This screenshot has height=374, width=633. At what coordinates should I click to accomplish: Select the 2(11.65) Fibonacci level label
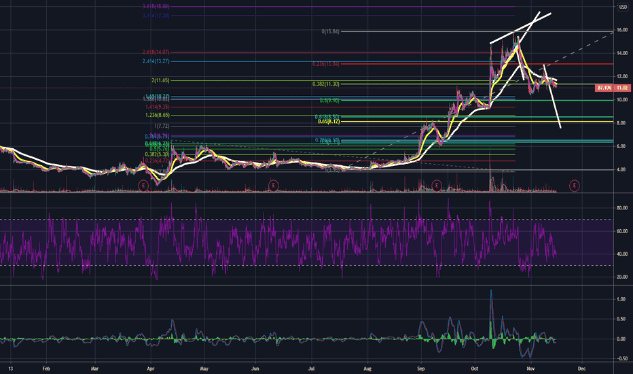pos(161,80)
